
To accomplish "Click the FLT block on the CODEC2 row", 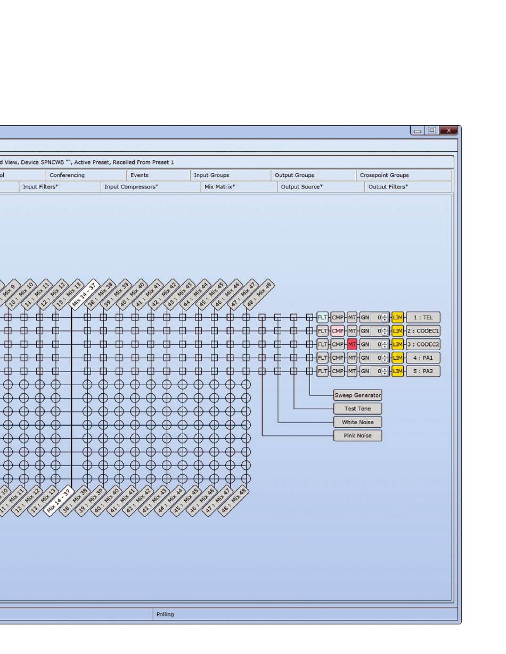I will [x=322, y=344].
